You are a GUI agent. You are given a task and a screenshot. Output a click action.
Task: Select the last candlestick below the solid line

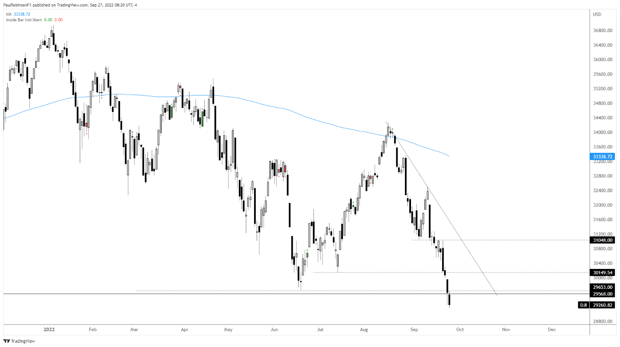point(450,301)
